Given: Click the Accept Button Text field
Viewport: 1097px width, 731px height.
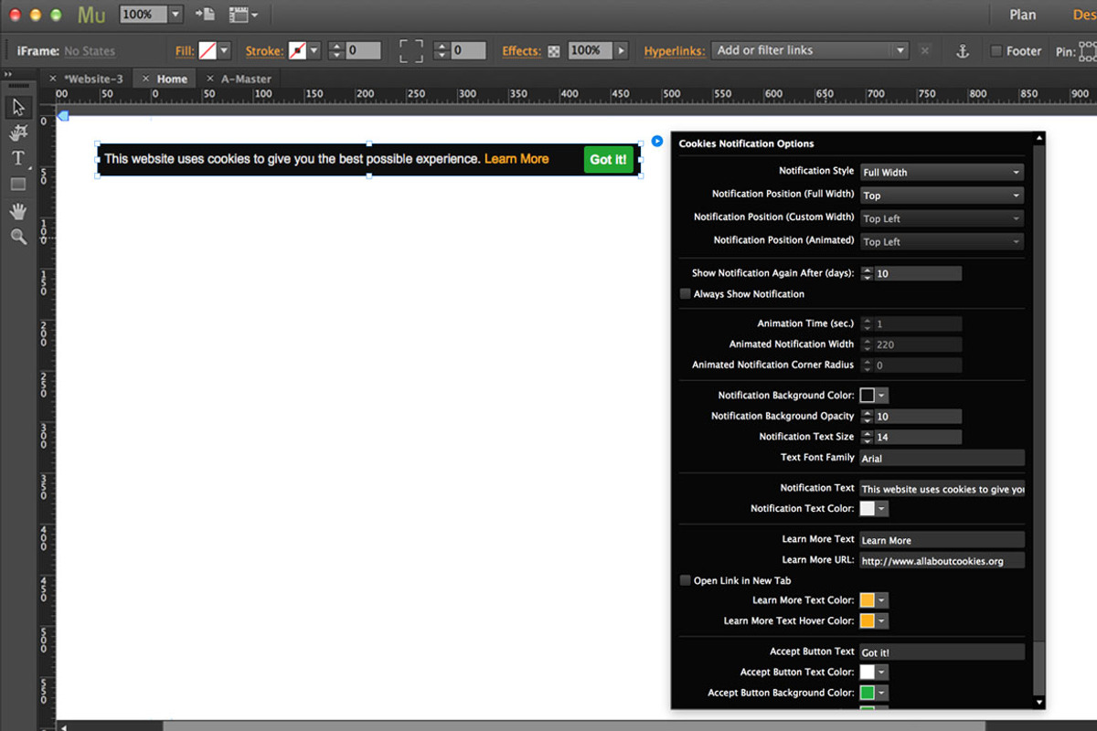Looking at the screenshot, I should [x=942, y=652].
